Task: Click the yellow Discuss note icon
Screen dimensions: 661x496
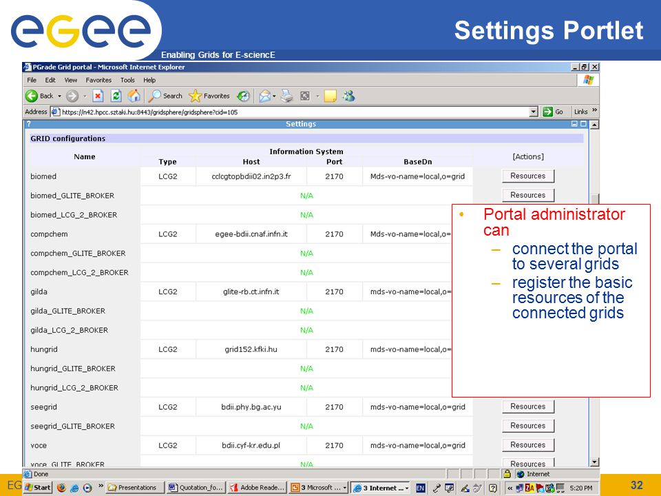Action: tap(330, 96)
